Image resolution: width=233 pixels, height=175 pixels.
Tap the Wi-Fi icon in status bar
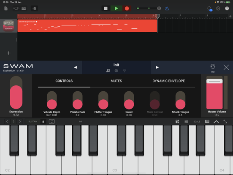pos(218,2)
